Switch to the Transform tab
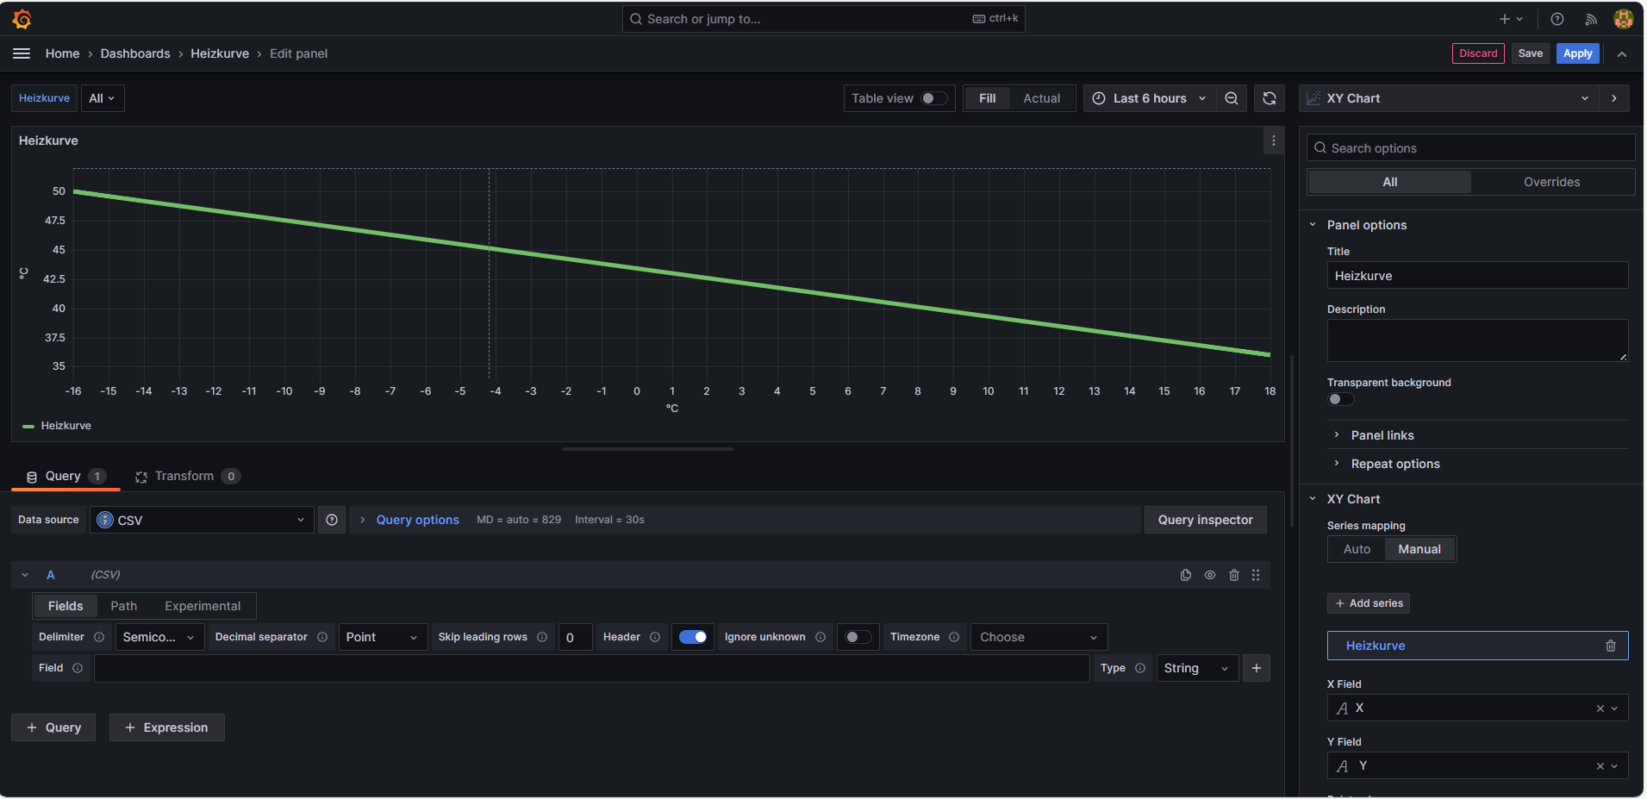 click(184, 476)
